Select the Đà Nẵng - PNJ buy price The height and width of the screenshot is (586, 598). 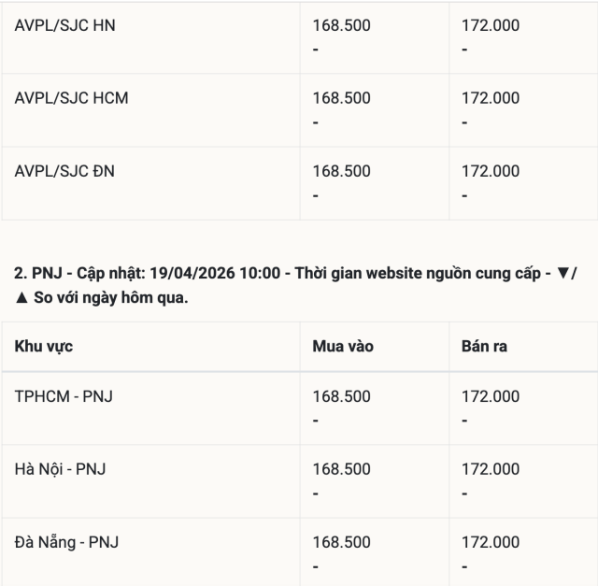pyautogui.click(x=341, y=542)
